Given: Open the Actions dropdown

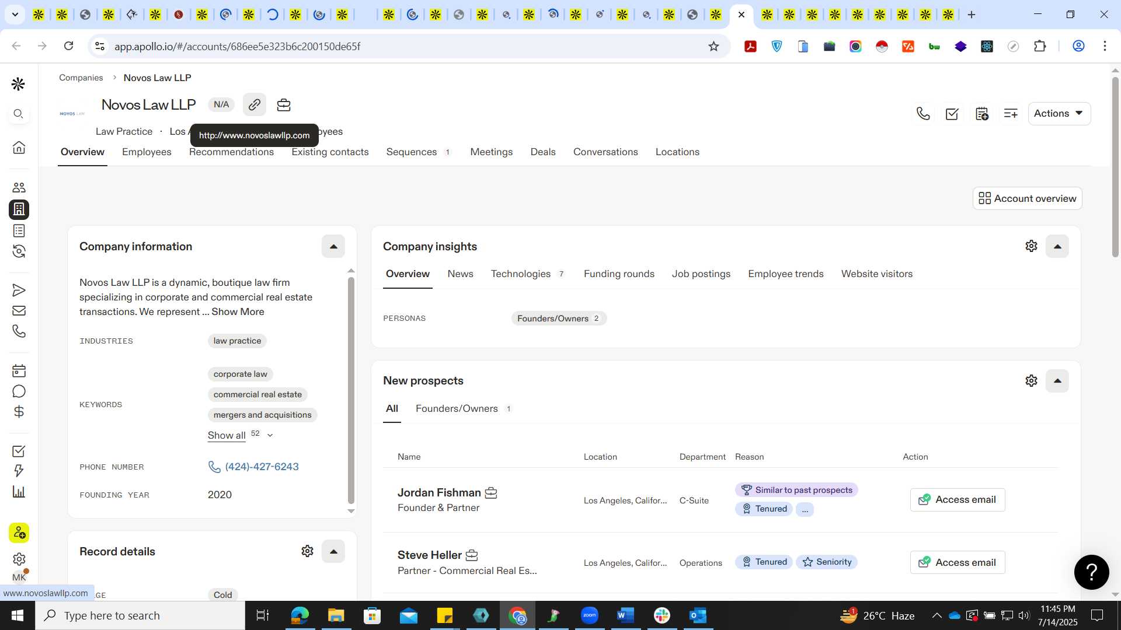Looking at the screenshot, I should click(x=1059, y=113).
